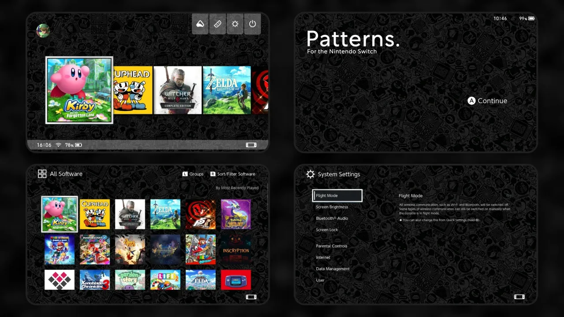The width and height of the screenshot is (564, 317).
Task: Click the System Settings gear icon header
Action: 311,174
